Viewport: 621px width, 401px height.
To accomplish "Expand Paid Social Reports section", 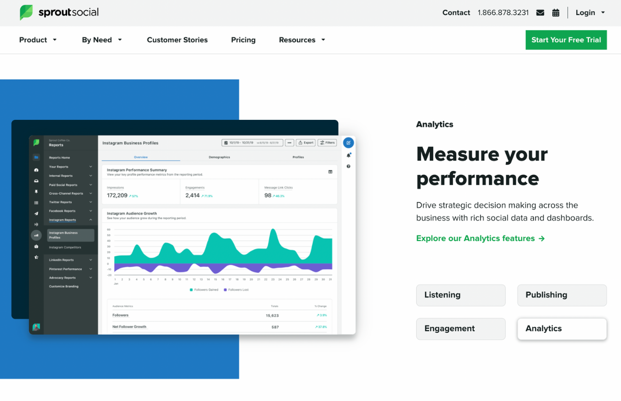I will tap(71, 185).
